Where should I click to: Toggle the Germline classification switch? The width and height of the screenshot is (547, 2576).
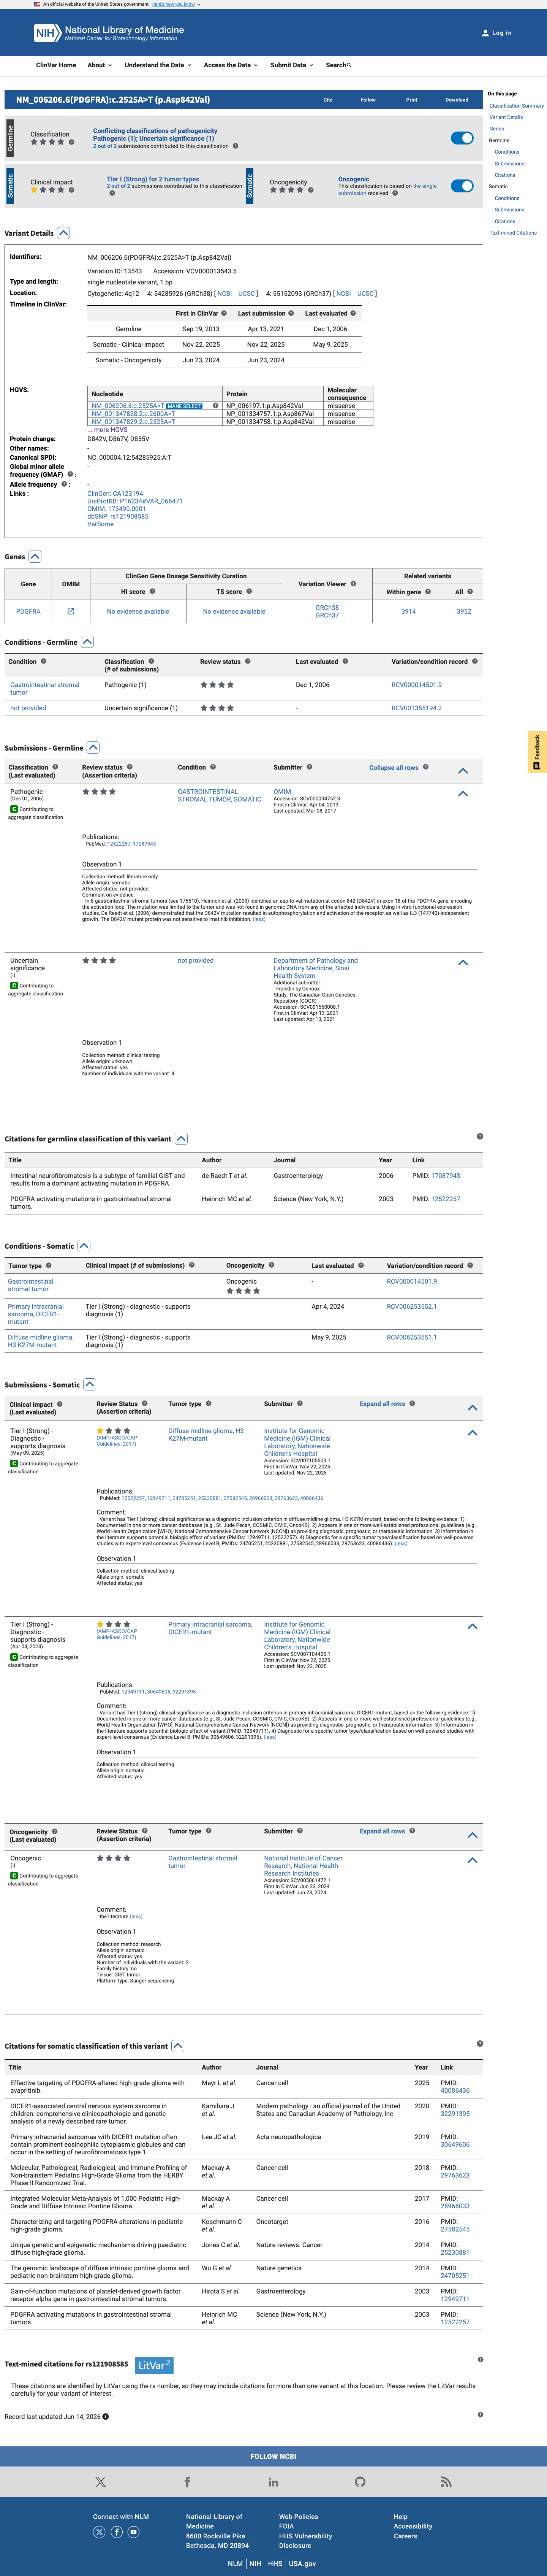[462, 138]
